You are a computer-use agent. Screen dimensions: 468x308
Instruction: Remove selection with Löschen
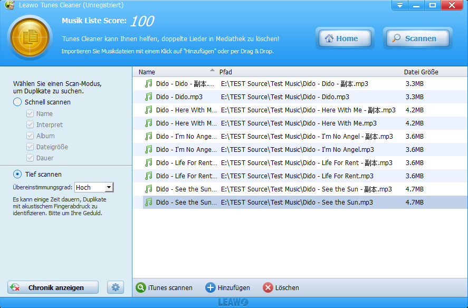coord(281,288)
